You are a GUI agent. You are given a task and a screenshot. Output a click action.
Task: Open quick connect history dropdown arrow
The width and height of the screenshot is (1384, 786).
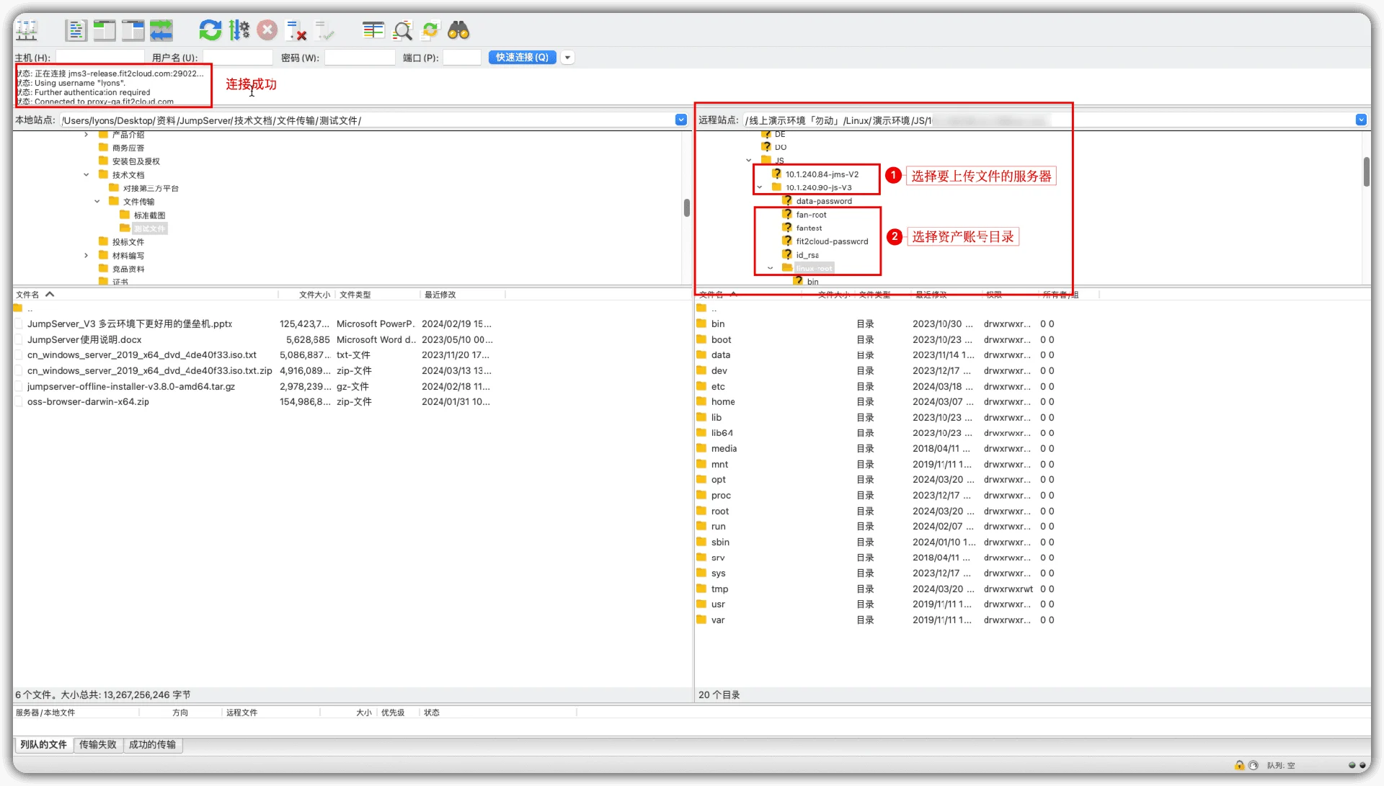(x=568, y=58)
